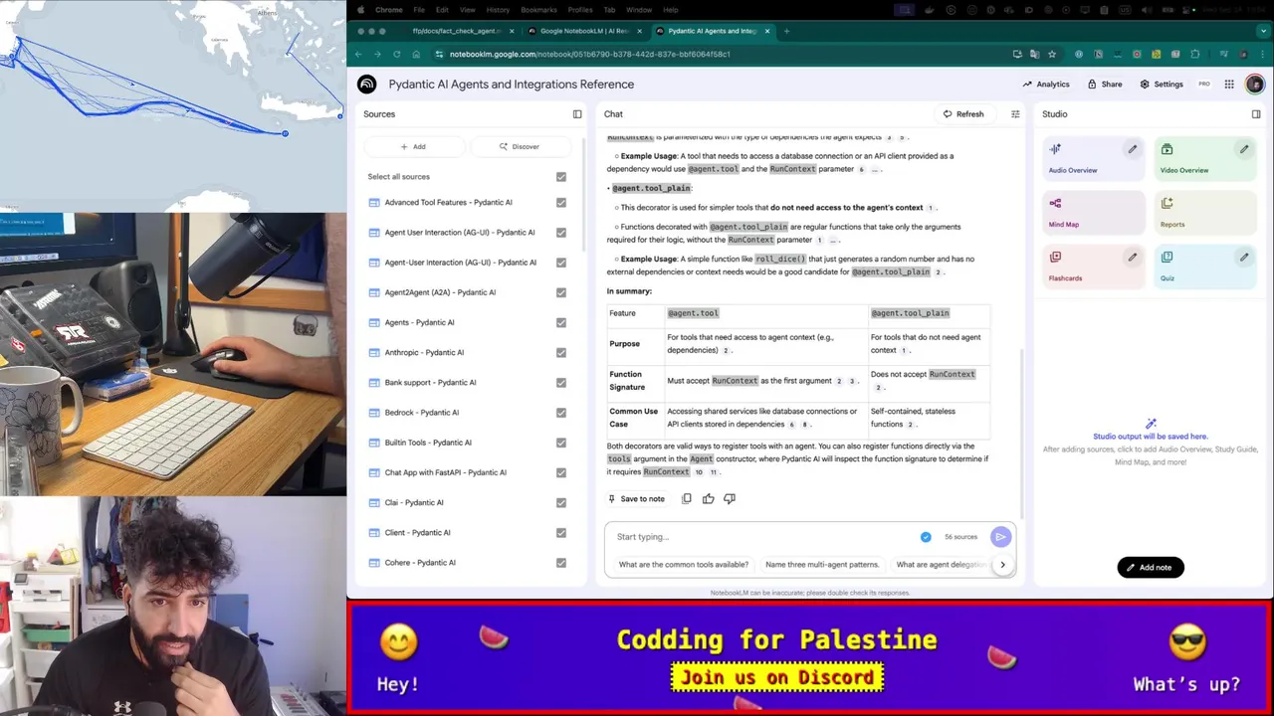
Task: Open a new browser tab
Action: (x=786, y=31)
